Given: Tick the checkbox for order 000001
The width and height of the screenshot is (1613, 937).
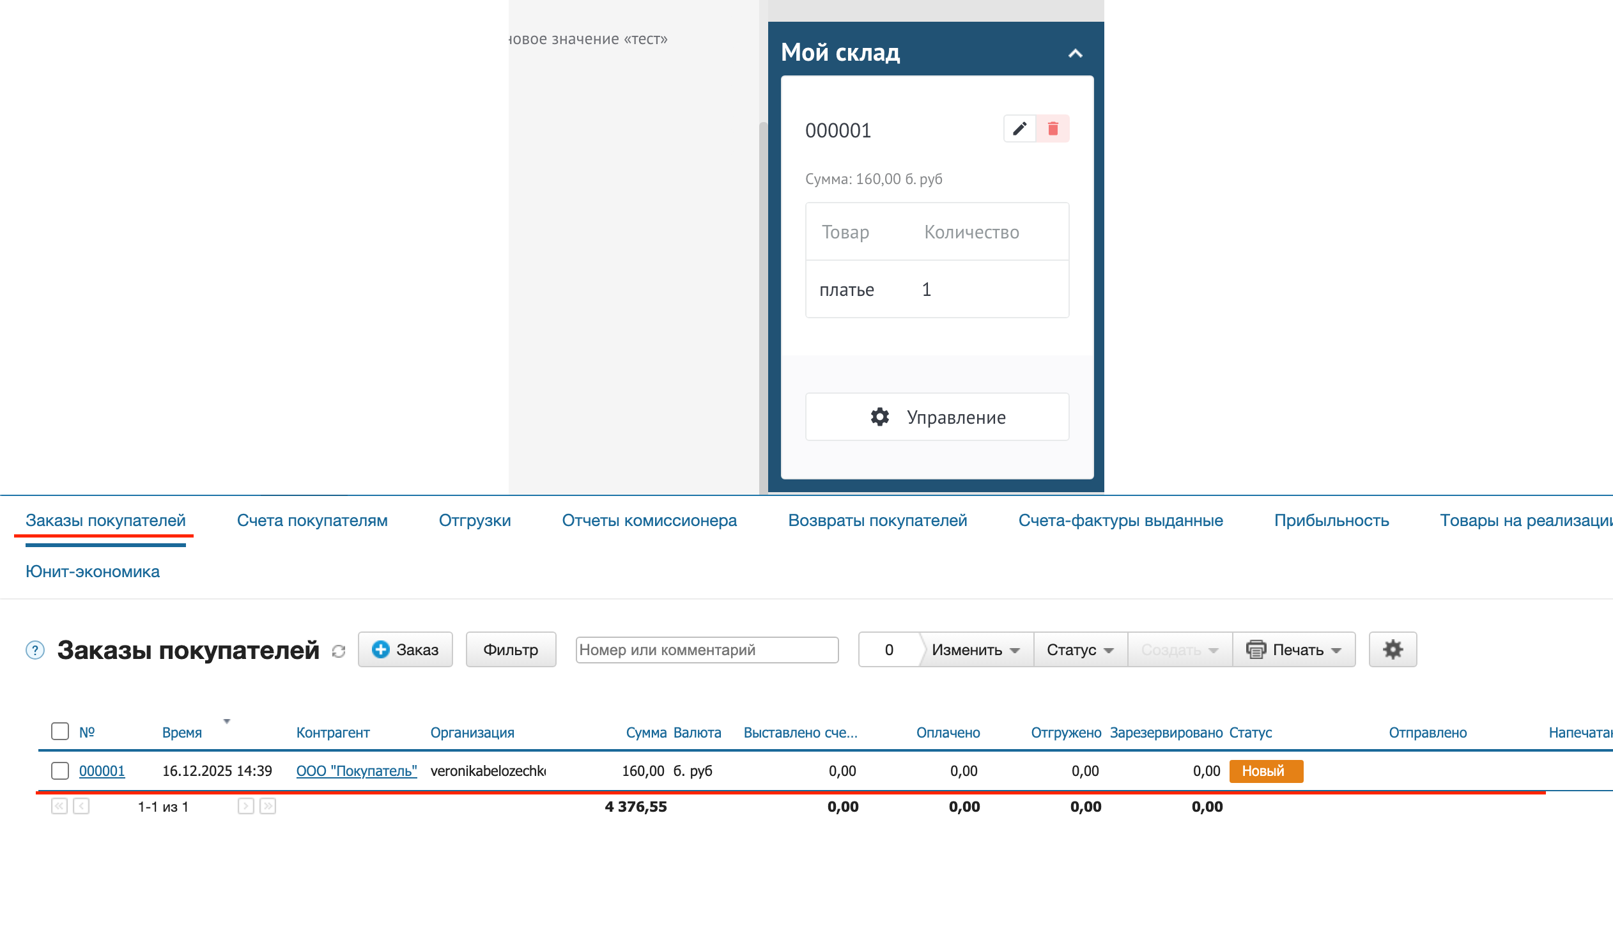Looking at the screenshot, I should [x=60, y=771].
